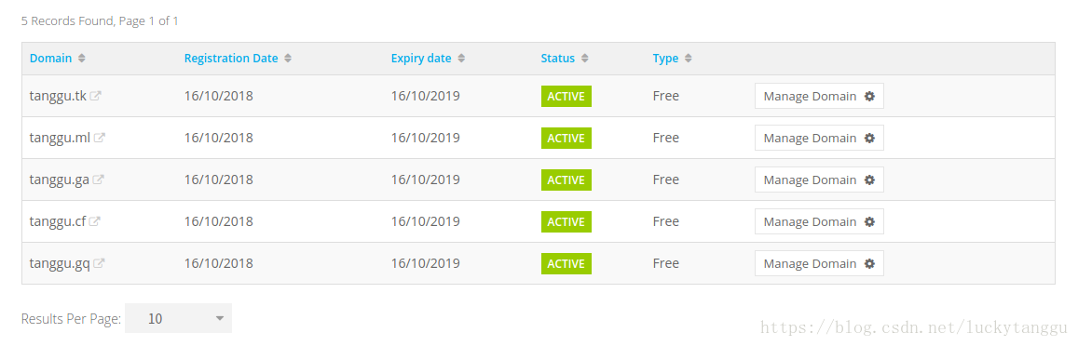This screenshot has height=346, width=1078.
Task: Open external link icon beside tanggu.ml
Action: tap(100, 138)
